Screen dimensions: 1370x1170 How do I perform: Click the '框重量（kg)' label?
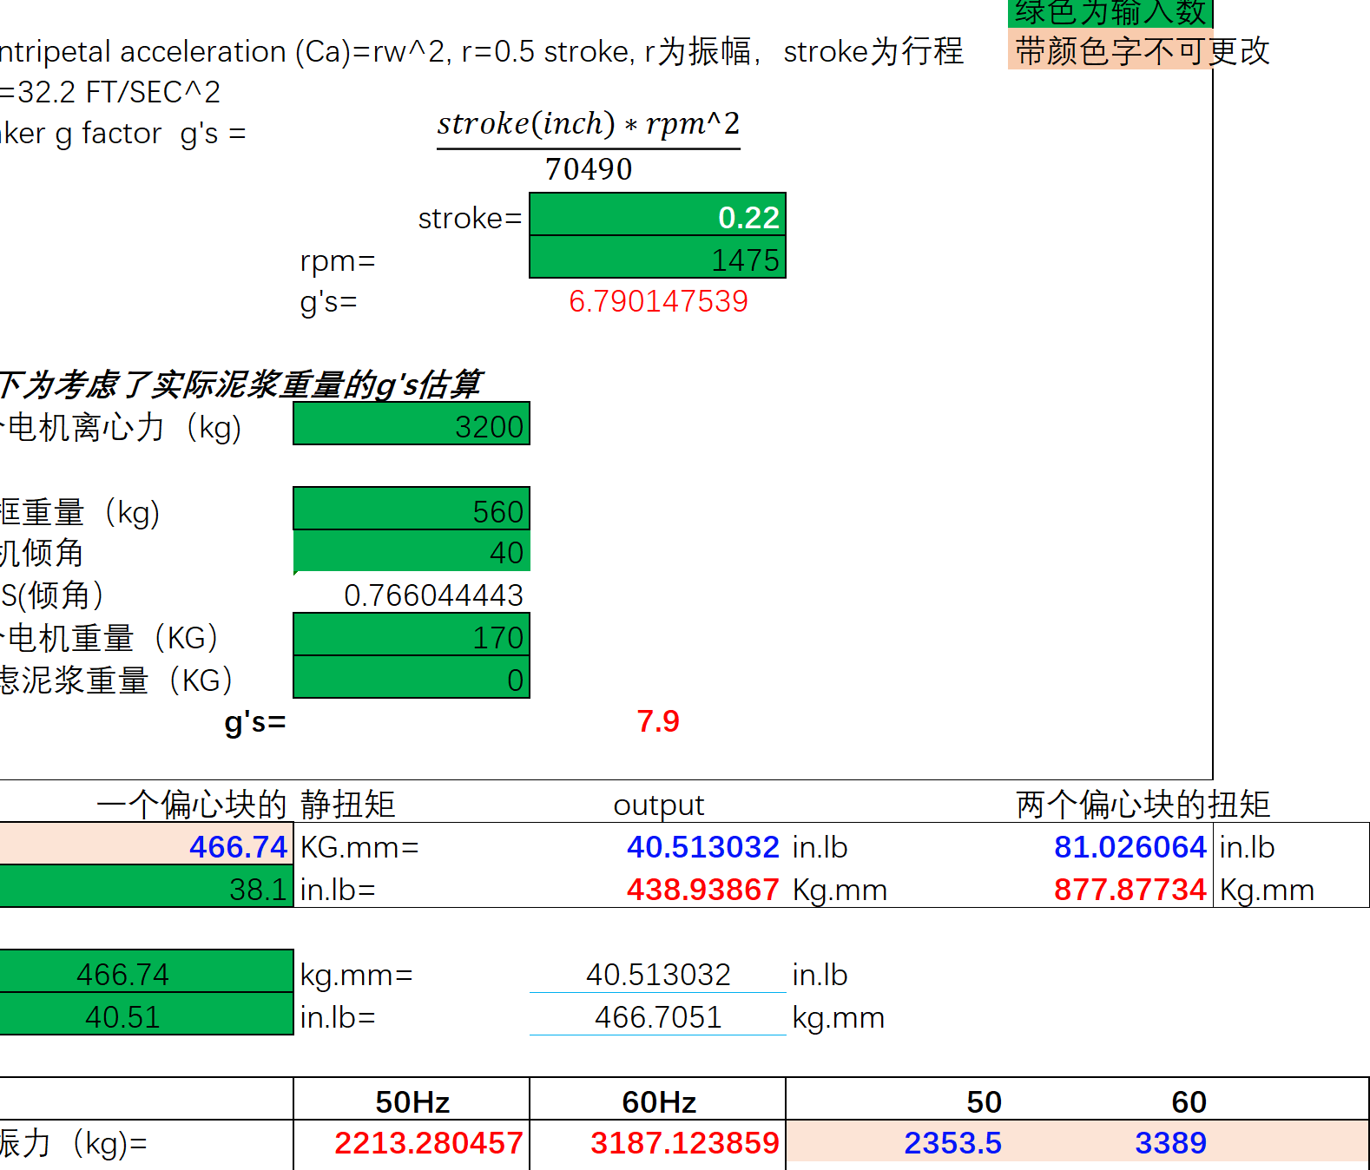click(x=80, y=512)
